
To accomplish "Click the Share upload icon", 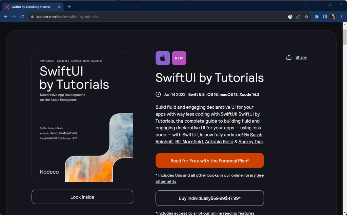I will coord(289,57).
